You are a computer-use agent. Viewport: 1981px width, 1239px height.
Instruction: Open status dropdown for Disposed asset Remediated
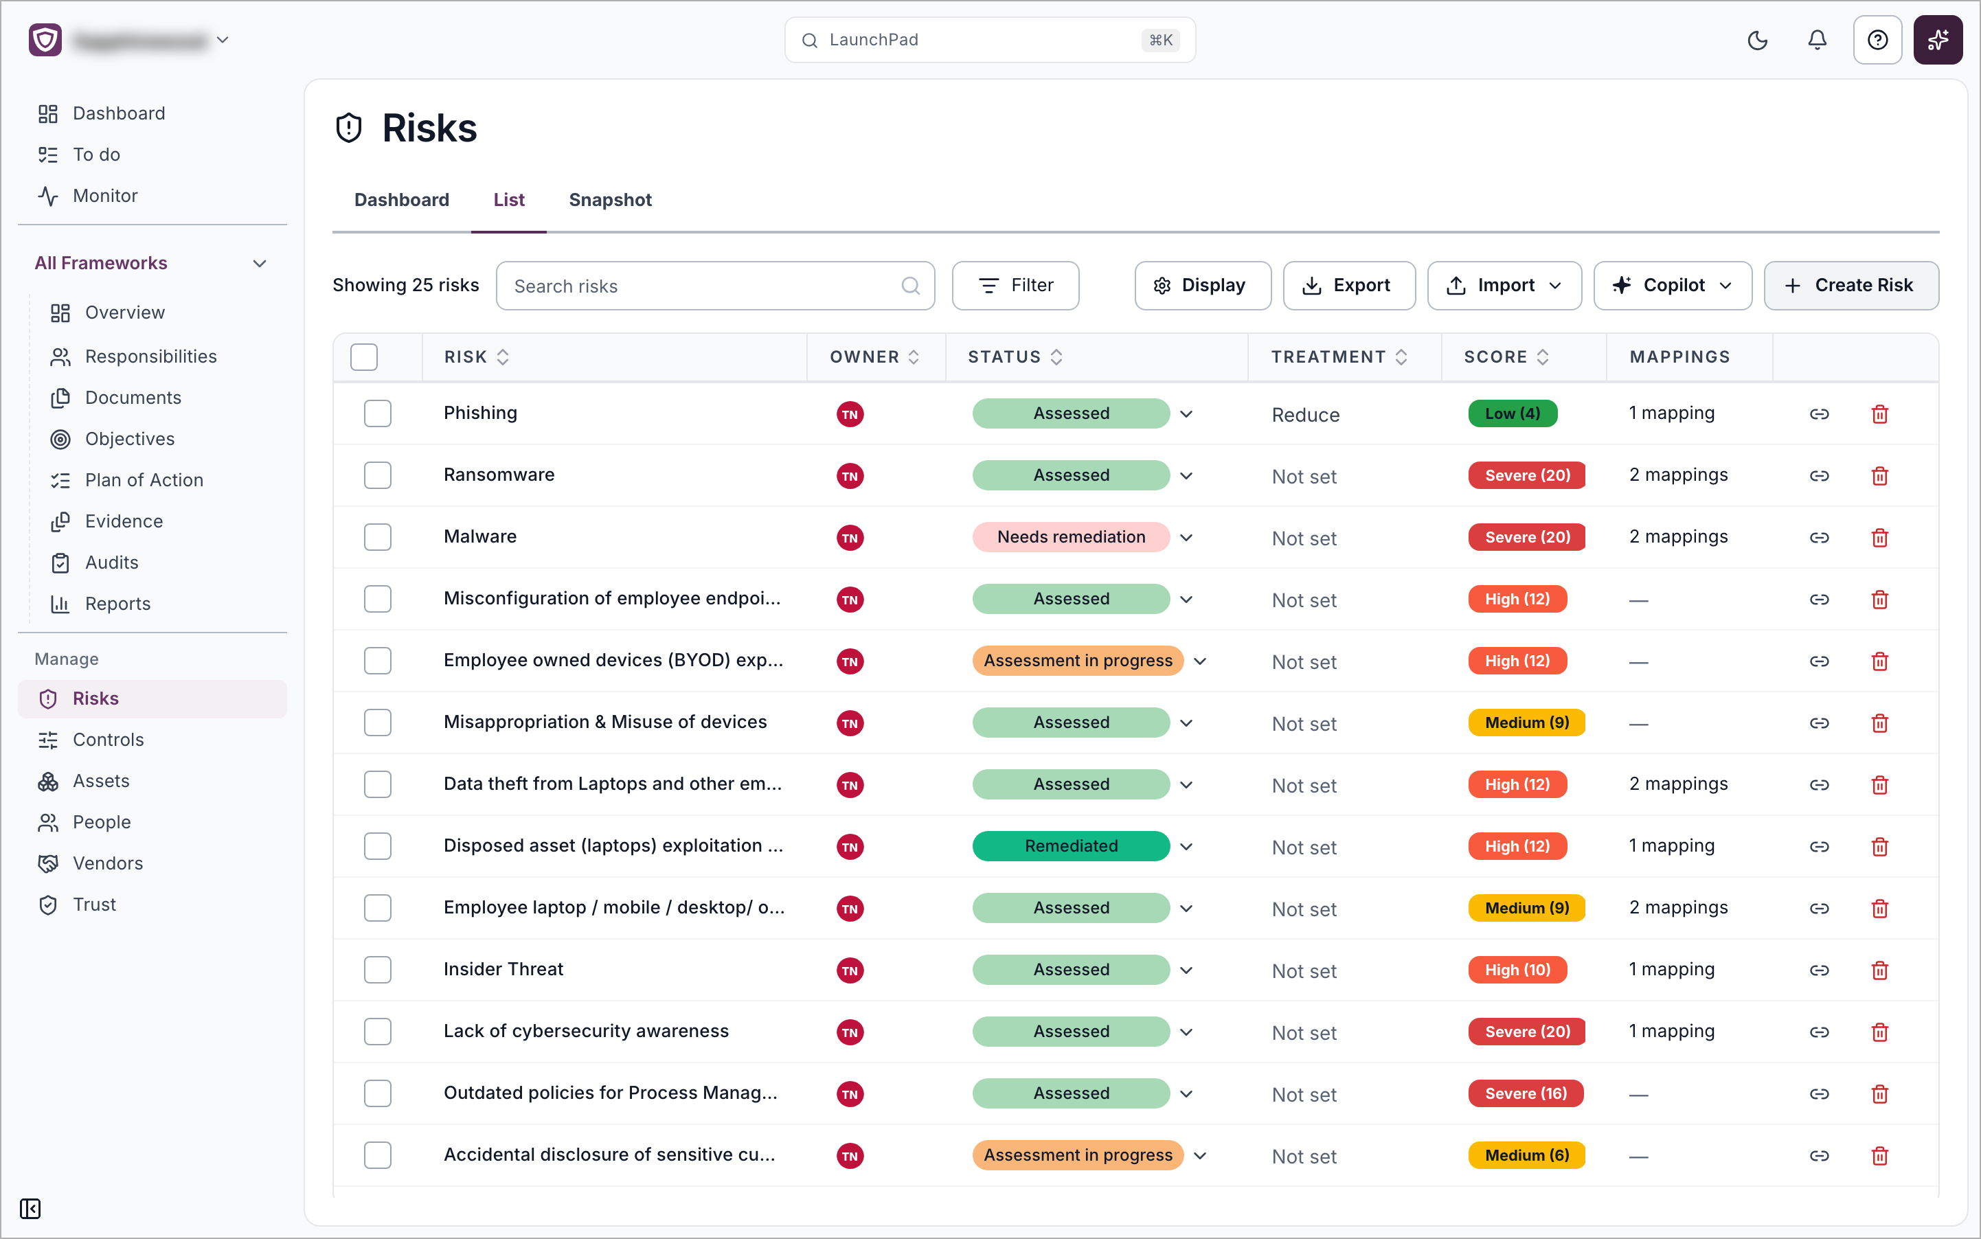pos(1186,846)
